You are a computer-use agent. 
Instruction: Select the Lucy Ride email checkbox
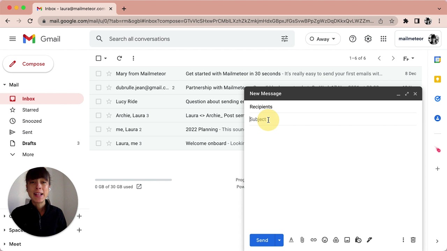click(x=98, y=101)
